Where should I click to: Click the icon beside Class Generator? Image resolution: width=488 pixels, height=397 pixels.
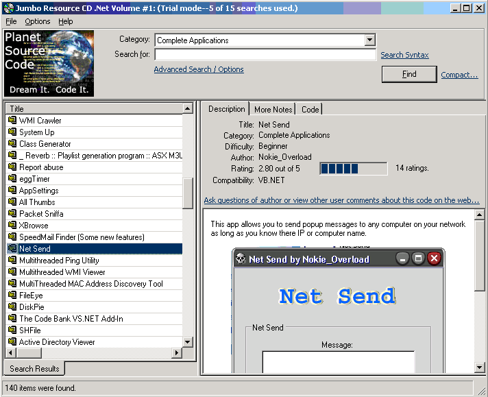12,143
